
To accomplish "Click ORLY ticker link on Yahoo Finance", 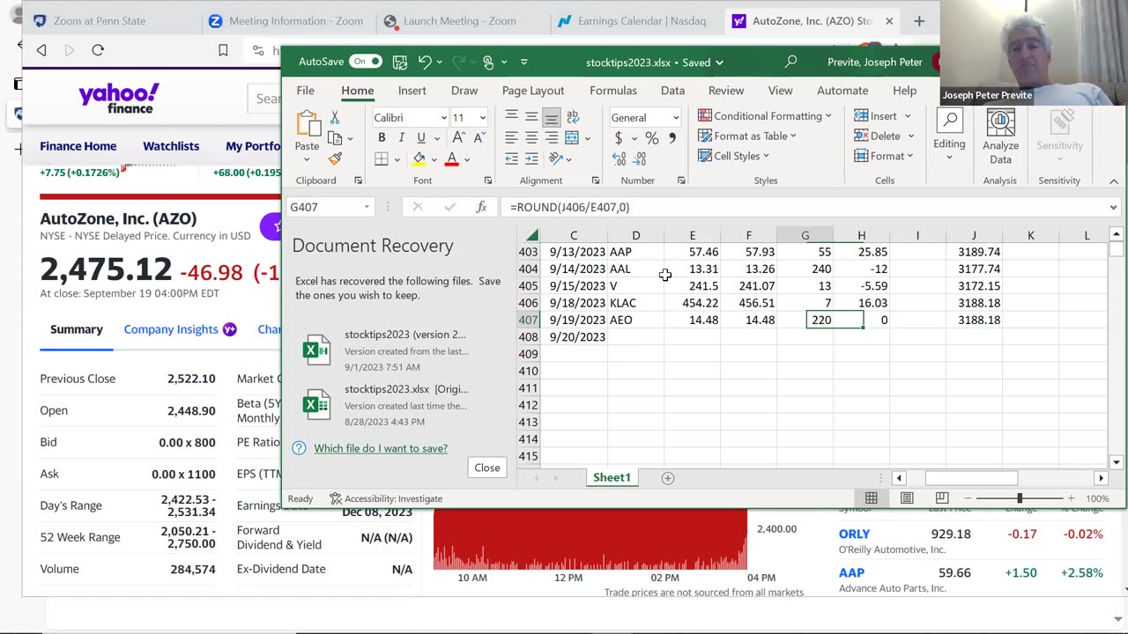I will point(854,534).
